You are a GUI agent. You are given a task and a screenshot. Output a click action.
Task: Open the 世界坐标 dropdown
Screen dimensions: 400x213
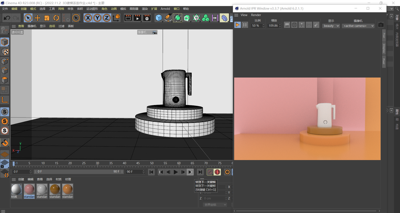215,204
